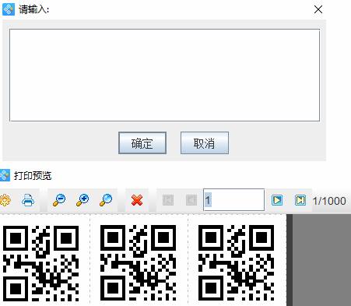Close the 请输入 dialog
Screen dimensions: 351x306
click(318, 9)
